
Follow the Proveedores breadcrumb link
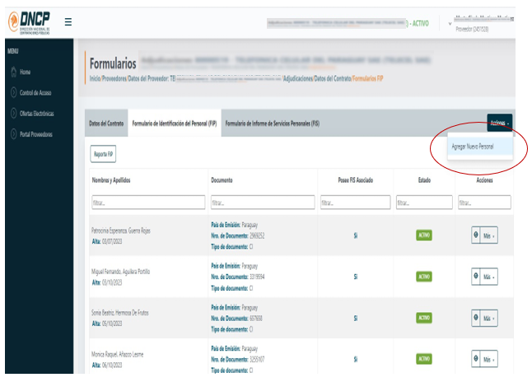click(x=114, y=78)
